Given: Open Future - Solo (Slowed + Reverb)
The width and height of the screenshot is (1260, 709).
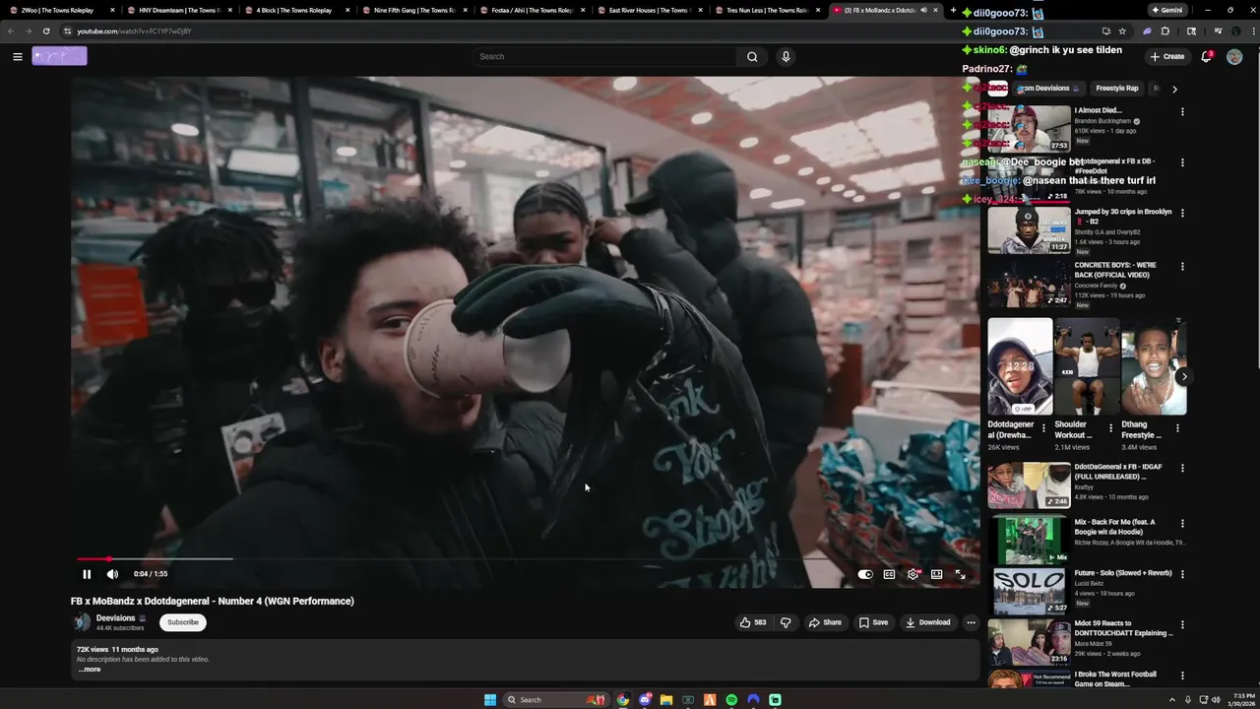Looking at the screenshot, I should click(1030, 592).
